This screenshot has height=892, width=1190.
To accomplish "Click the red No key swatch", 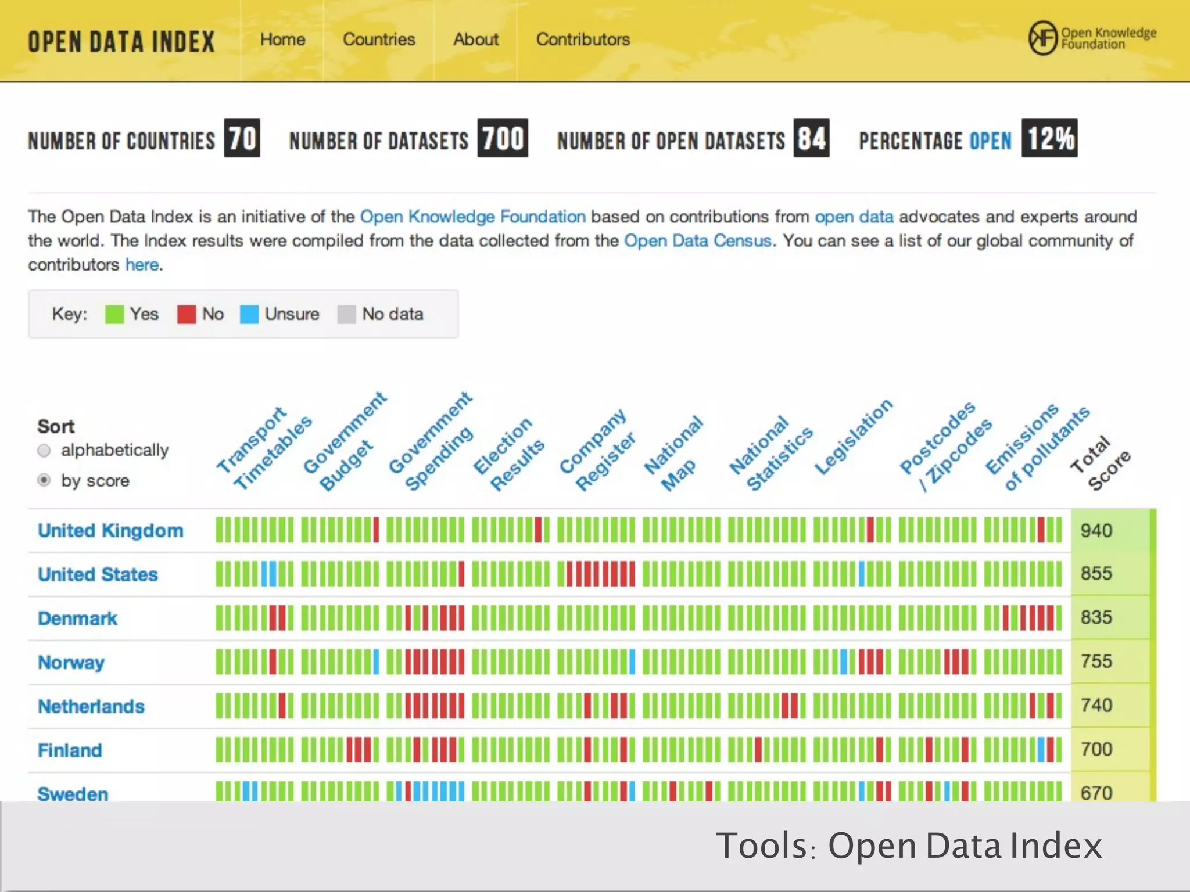I will pyautogui.click(x=186, y=314).
